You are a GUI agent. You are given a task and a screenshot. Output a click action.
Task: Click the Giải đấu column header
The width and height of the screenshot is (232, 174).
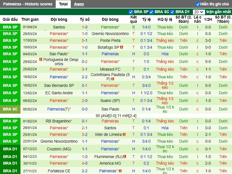[x=10, y=19]
